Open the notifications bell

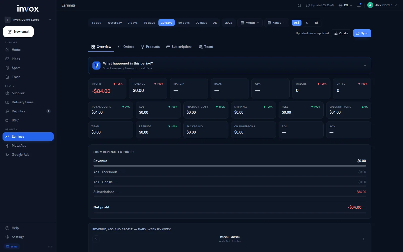[x=359, y=5]
